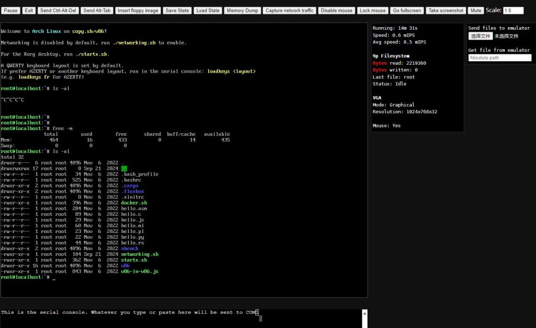Take a screenshot of the emulator
536x328 pixels.
(x=446, y=10)
